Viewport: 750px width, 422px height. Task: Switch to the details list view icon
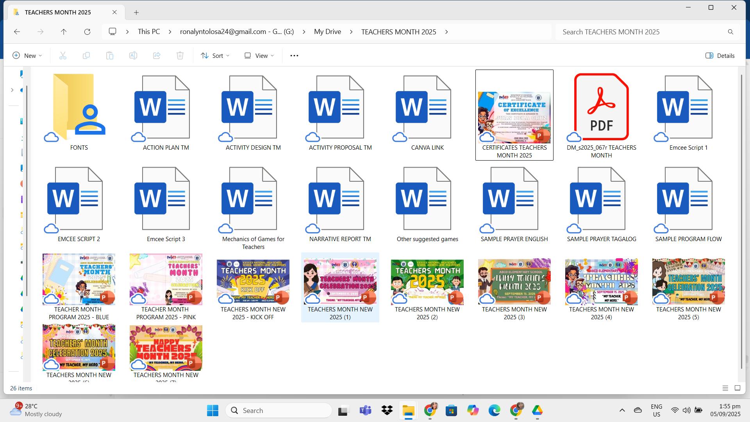pos(725,388)
